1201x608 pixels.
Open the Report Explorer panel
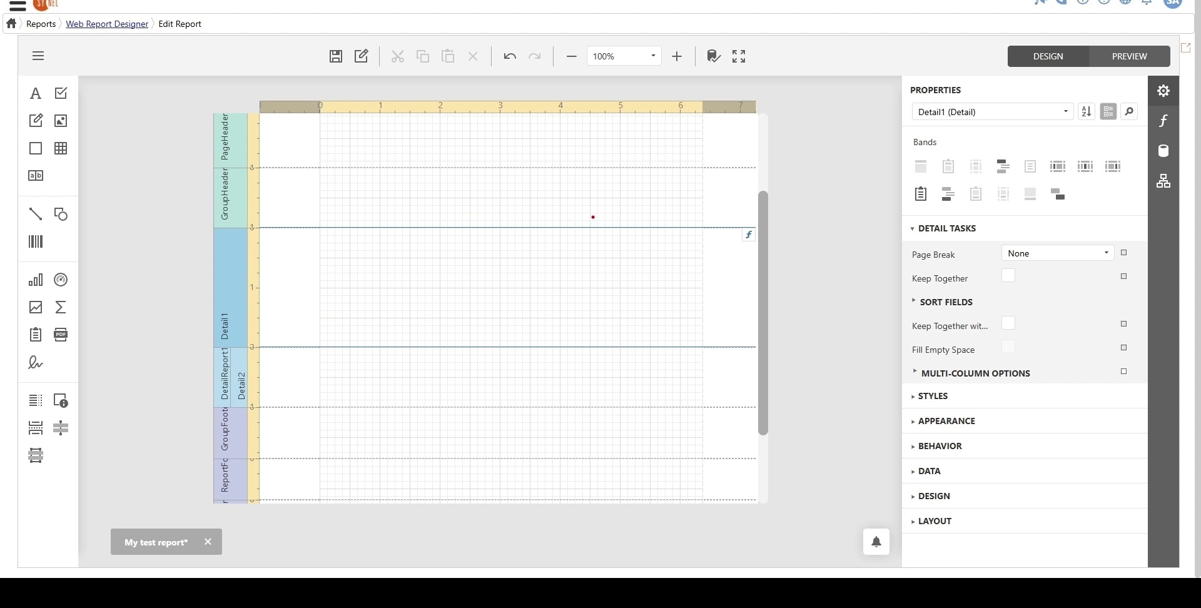pyautogui.click(x=1163, y=181)
